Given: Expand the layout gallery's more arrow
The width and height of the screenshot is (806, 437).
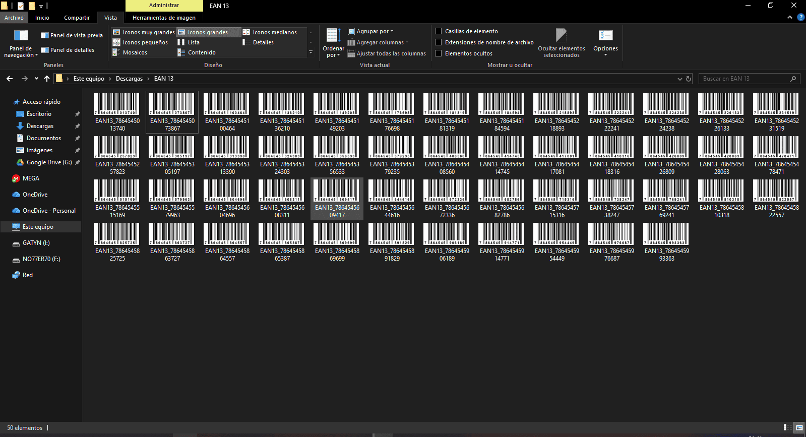Looking at the screenshot, I should coord(311,52).
